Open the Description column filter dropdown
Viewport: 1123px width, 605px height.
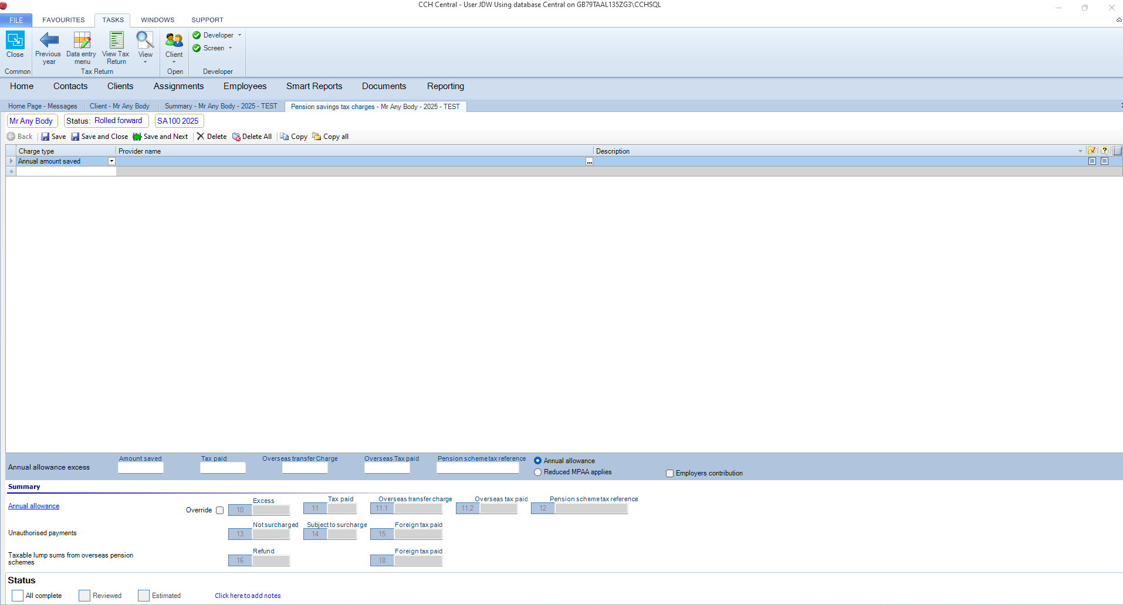click(x=1080, y=151)
